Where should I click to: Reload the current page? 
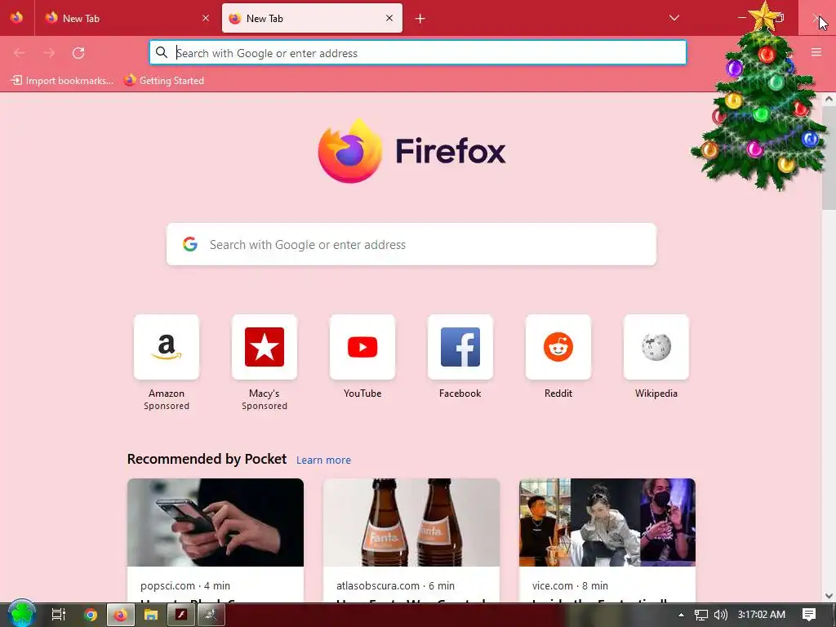(78, 53)
